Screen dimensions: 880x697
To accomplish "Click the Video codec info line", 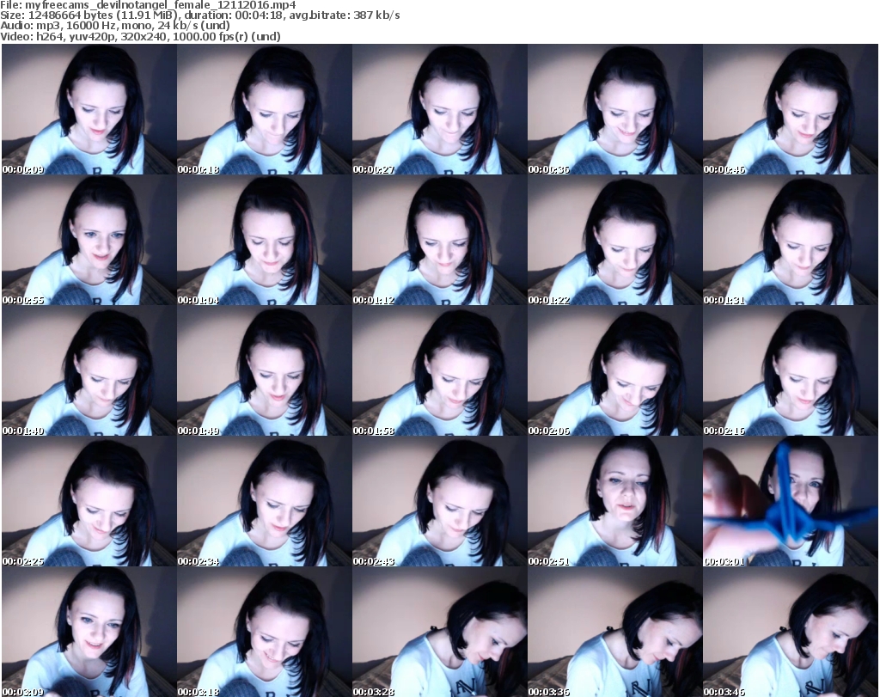I will coord(140,37).
